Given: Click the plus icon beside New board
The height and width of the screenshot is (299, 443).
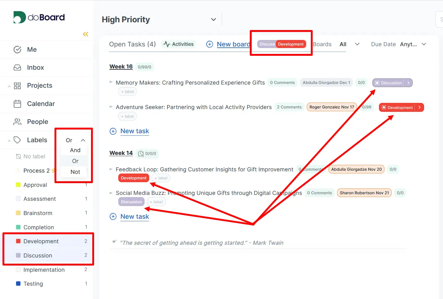Looking at the screenshot, I should click(x=210, y=44).
